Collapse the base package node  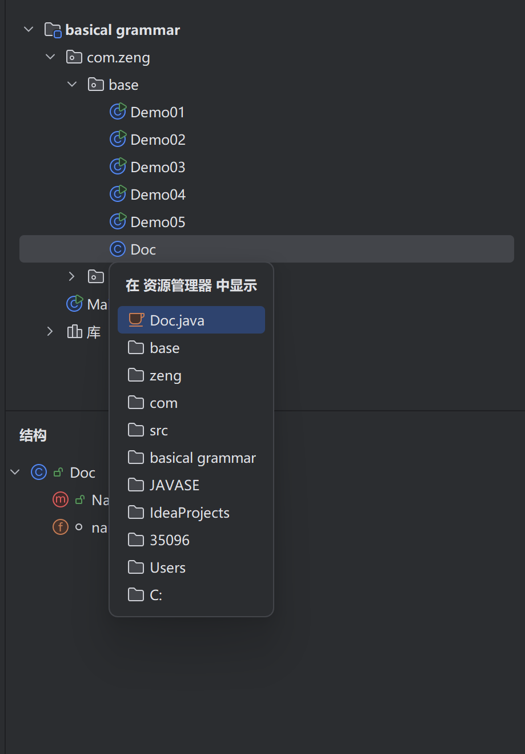(x=72, y=84)
